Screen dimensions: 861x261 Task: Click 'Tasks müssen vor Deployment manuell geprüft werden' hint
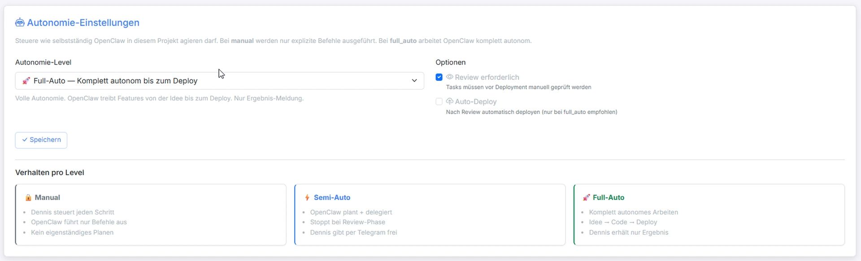(519, 87)
